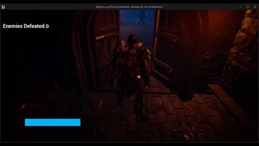
Task: Minimize the Midterm_proj Preview window
Action: click(241, 7)
